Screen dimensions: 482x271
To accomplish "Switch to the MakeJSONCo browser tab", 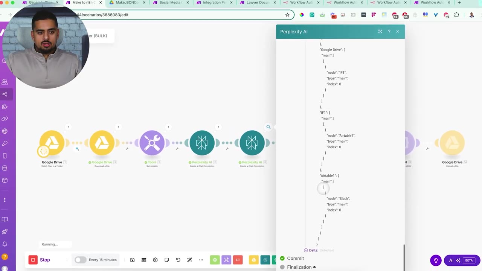I will 128,3.
